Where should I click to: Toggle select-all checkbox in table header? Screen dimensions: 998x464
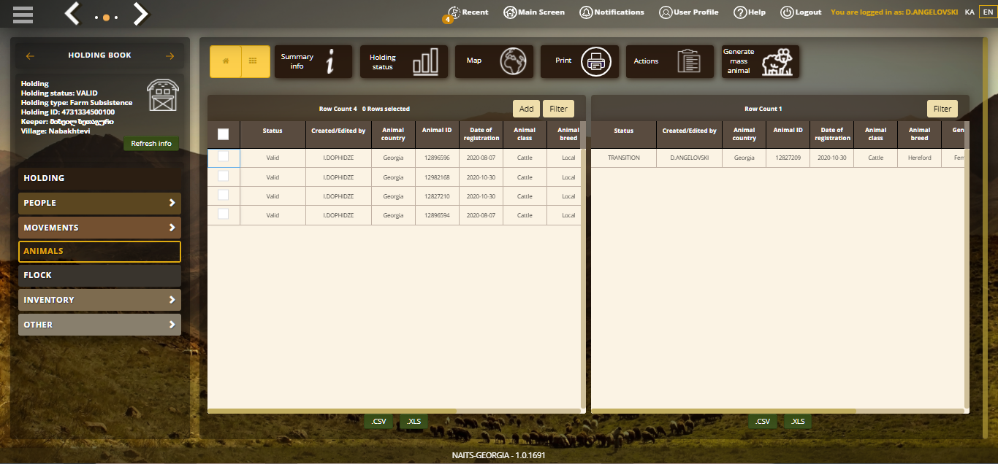tap(224, 134)
